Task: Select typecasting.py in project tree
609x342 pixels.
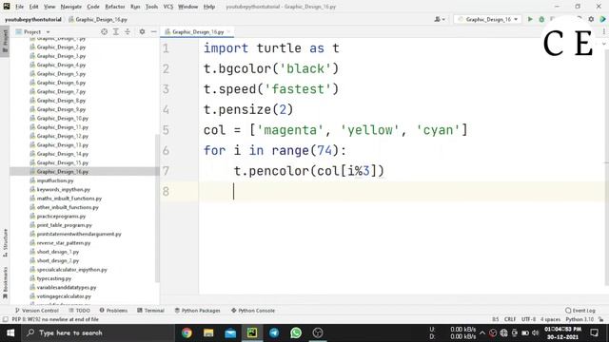Action: tap(54, 278)
